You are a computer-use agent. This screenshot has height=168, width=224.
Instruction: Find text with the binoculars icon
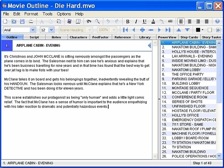click(89, 21)
